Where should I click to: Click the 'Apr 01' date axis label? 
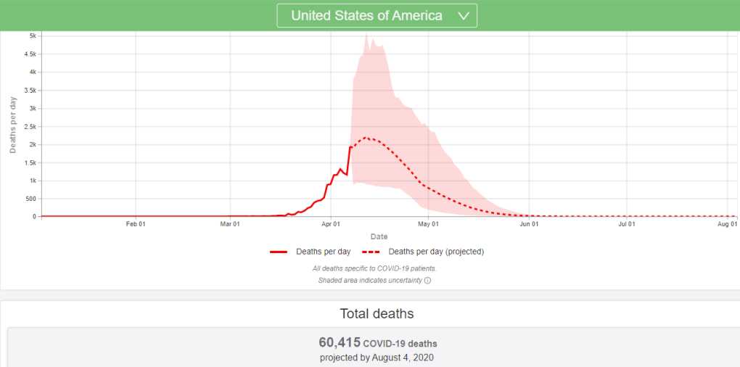point(332,225)
